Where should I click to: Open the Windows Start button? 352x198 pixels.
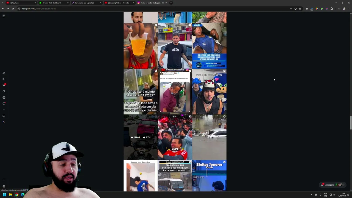click(x=4, y=195)
